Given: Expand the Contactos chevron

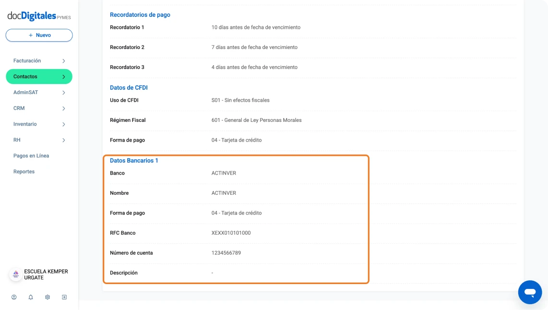Looking at the screenshot, I should pyautogui.click(x=64, y=76).
